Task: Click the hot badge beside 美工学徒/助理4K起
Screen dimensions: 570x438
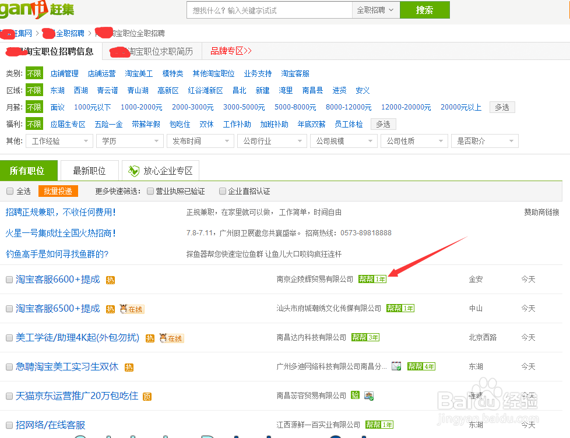Action: [x=150, y=338]
